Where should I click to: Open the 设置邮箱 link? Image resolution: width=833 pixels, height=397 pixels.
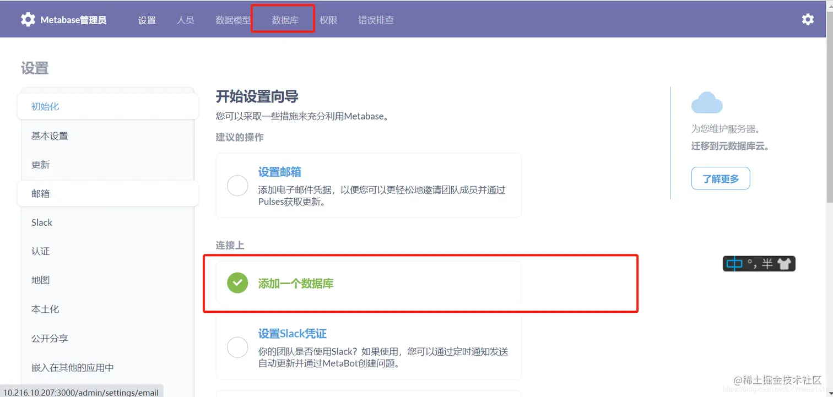(x=279, y=172)
